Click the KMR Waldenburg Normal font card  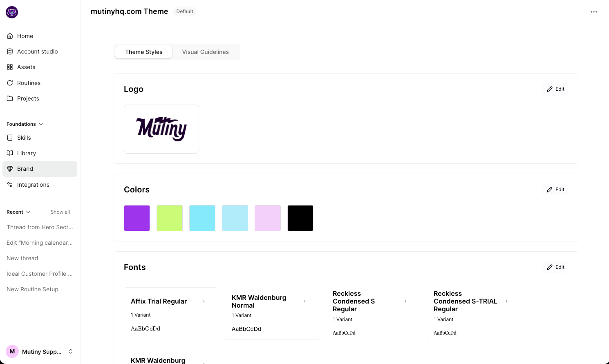(272, 313)
